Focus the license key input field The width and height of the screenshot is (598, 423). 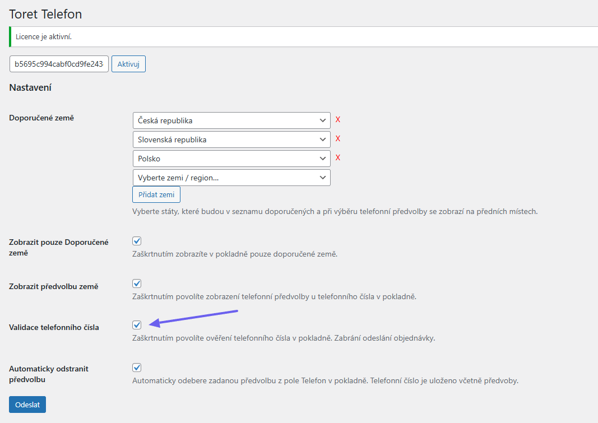[59, 64]
